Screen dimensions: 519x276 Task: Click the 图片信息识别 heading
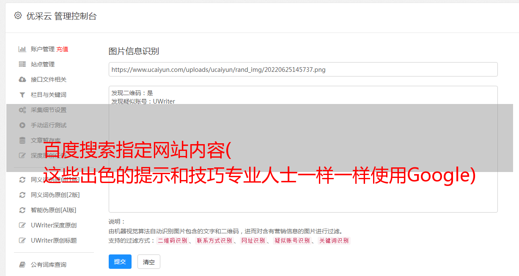(134, 51)
